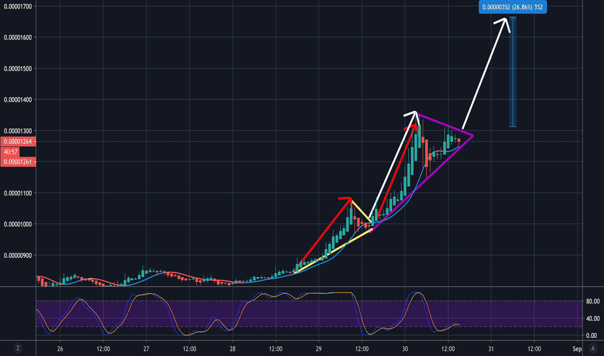604x356 pixels.
Task: Select the blue price range measurement bar
Action: click(513, 72)
